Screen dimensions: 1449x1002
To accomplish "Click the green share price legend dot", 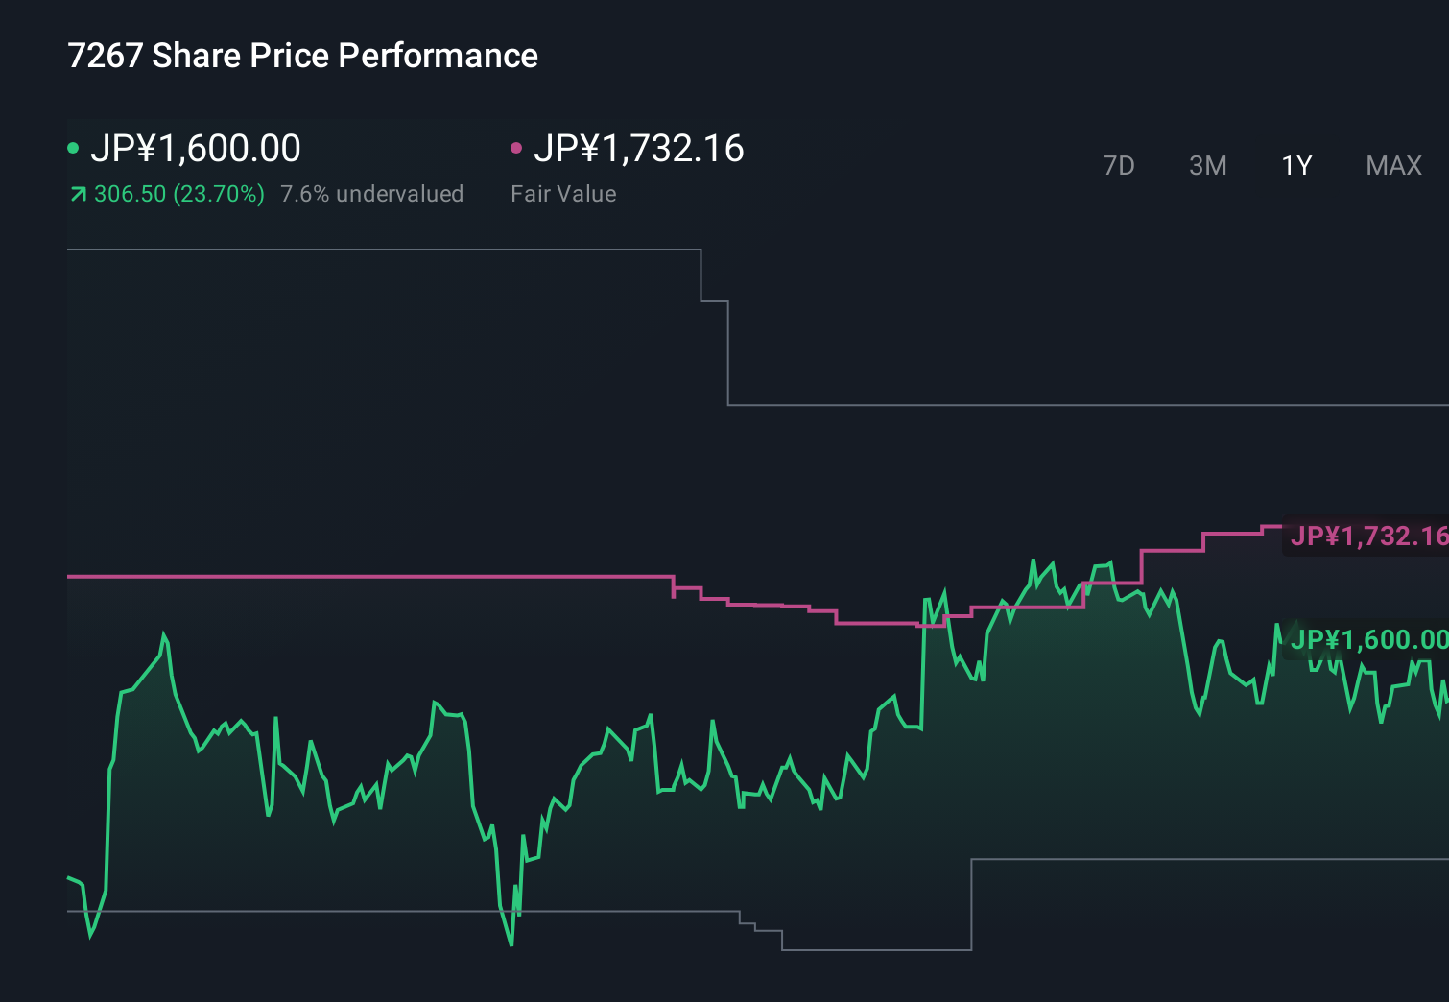I will (x=75, y=148).
